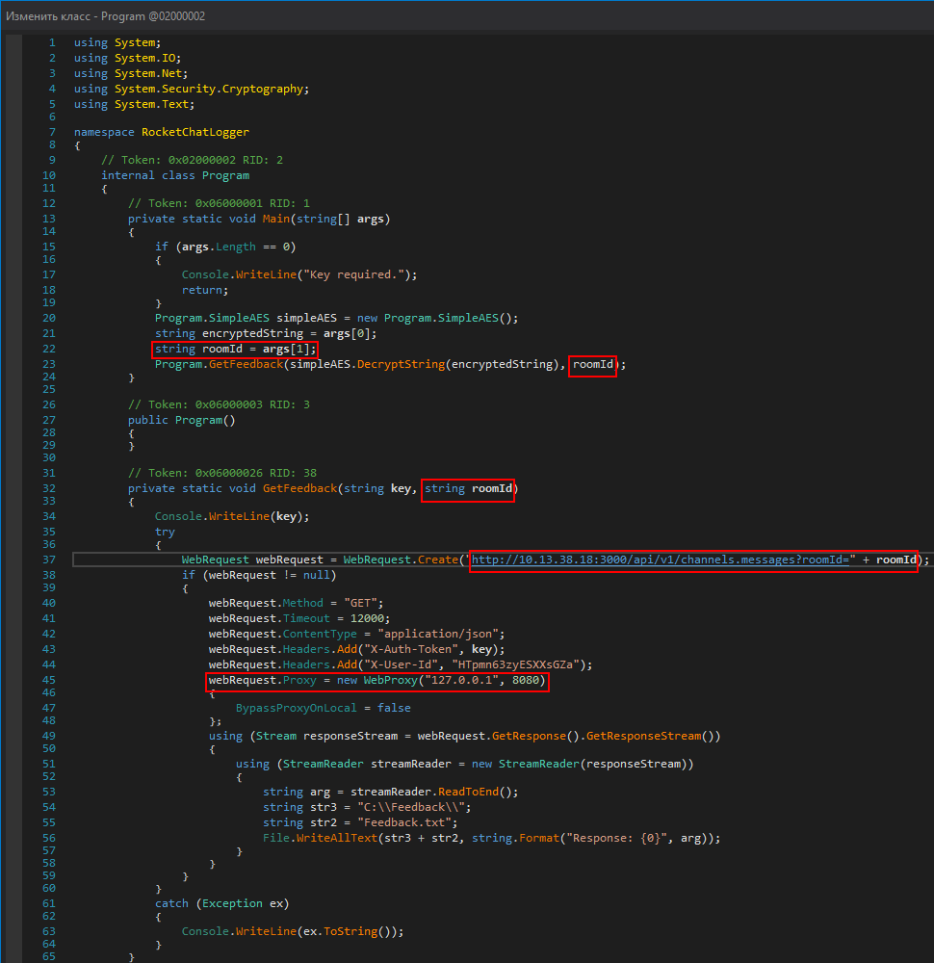
Task: Click the highlighted roomId argument on line 23
Action: [x=593, y=365]
